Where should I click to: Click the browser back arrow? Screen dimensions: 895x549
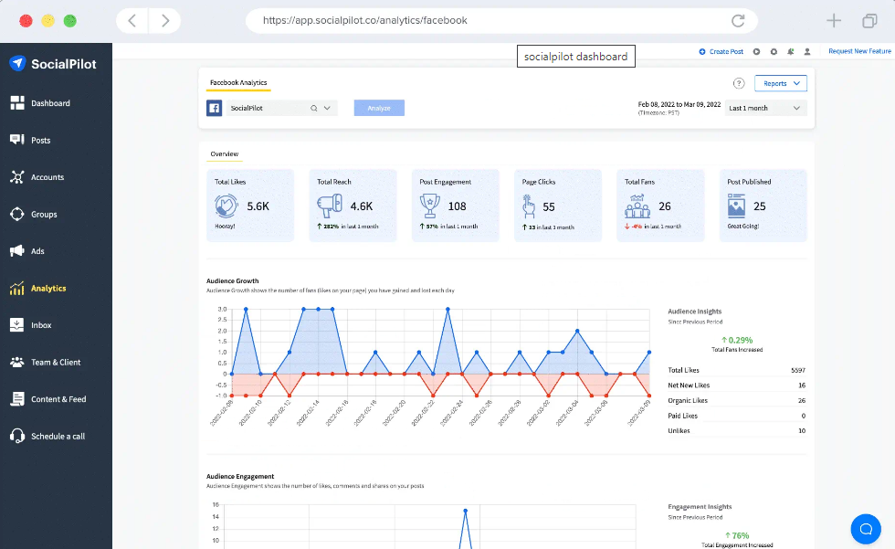[x=132, y=20]
